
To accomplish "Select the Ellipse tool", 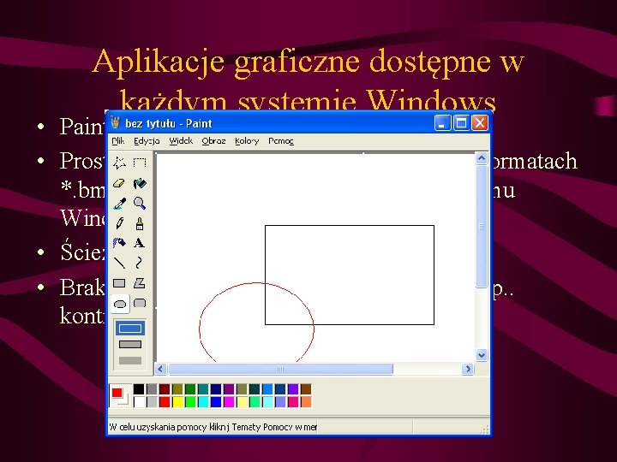I will point(120,304).
